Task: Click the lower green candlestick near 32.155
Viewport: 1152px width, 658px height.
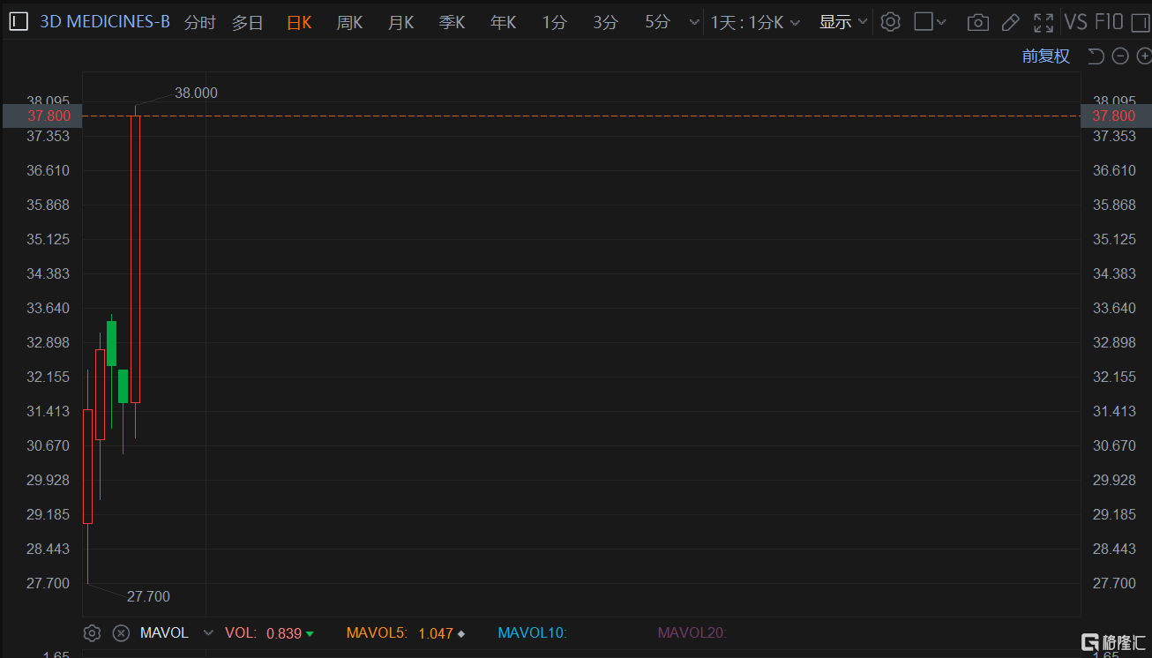Action: 123,386
